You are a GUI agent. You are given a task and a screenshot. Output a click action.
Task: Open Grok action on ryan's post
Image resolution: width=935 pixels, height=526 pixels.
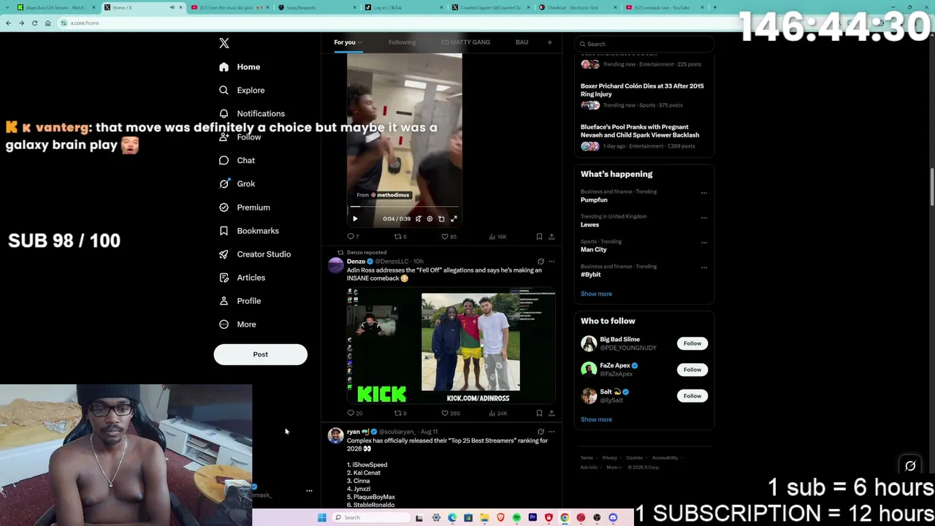(541, 432)
